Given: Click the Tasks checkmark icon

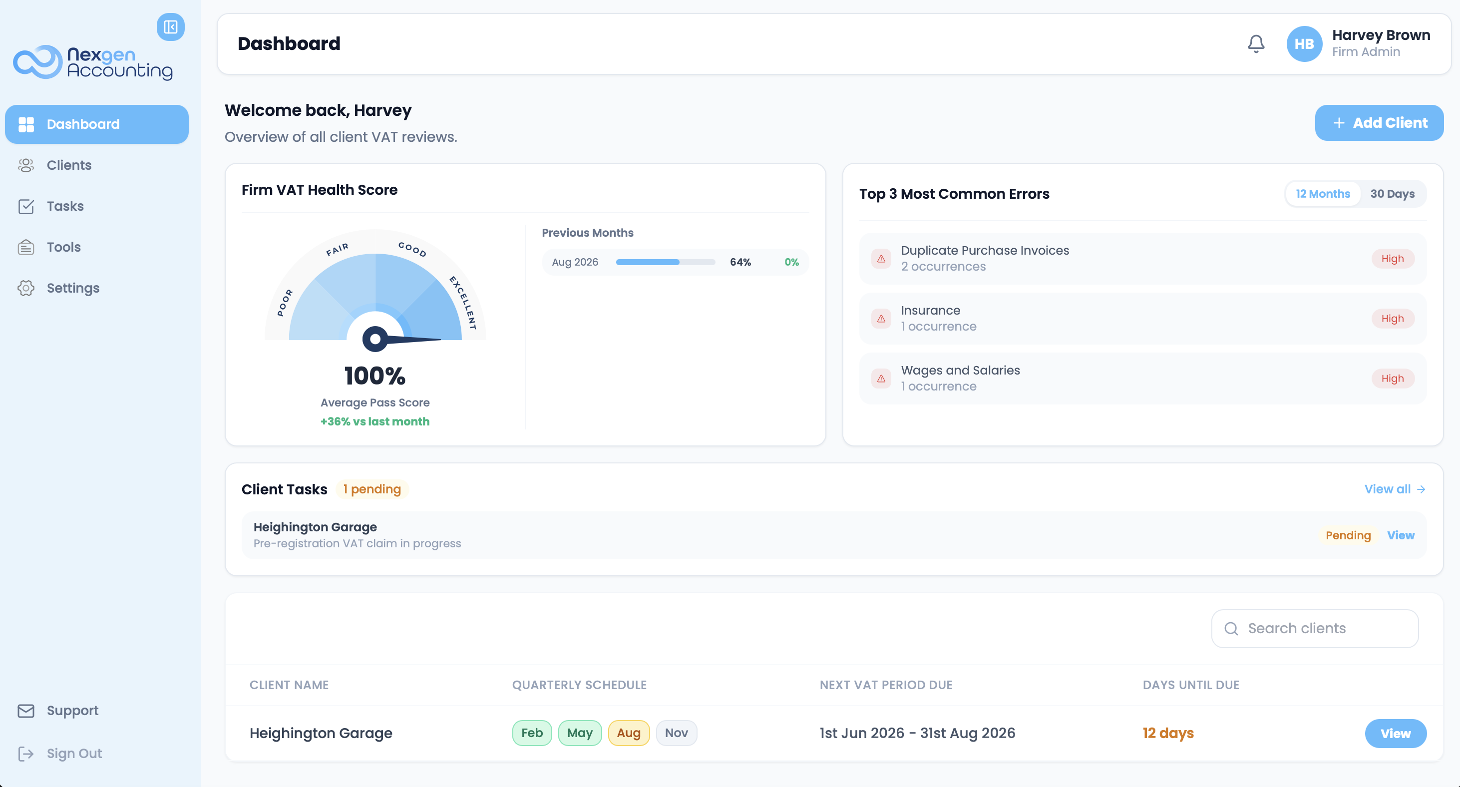Looking at the screenshot, I should click(x=26, y=206).
